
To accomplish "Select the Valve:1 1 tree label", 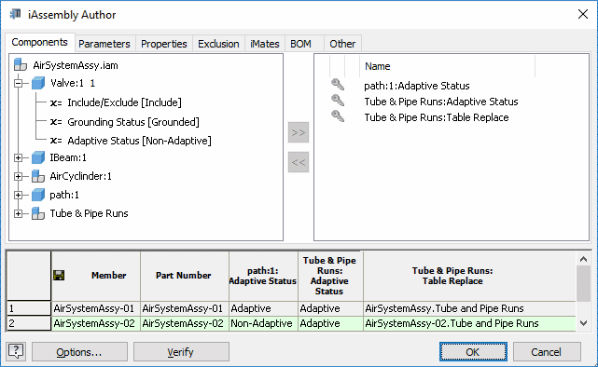I will [x=73, y=83].
